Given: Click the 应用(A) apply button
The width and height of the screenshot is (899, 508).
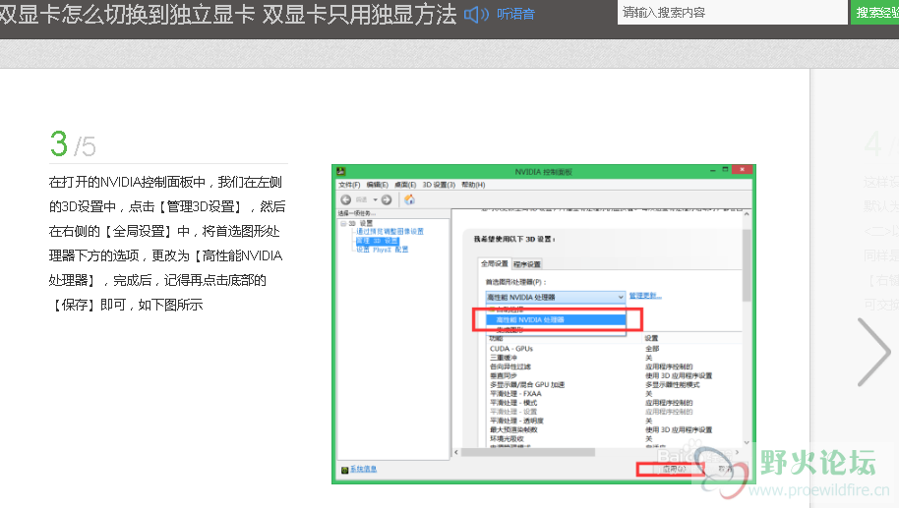Looking at the screenshot, I should (x=672, y=469).
